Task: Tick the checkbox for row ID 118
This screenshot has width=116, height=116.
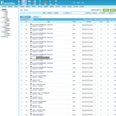Action: pos(22,59)
